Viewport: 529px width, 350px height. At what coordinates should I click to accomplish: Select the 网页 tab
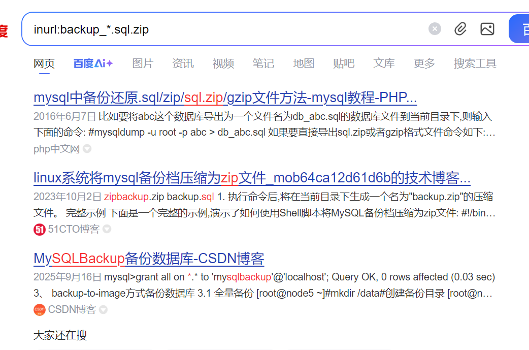click(x=44, y=63)
